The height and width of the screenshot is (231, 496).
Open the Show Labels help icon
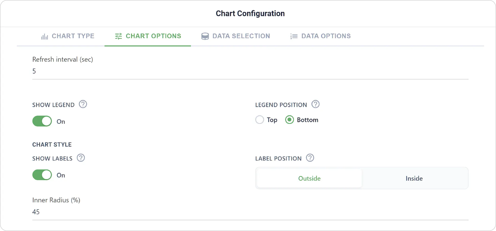[81, 158]
